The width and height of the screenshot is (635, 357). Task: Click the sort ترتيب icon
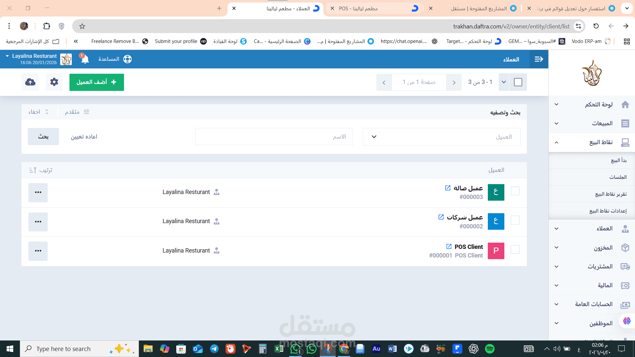pos(33,170)
